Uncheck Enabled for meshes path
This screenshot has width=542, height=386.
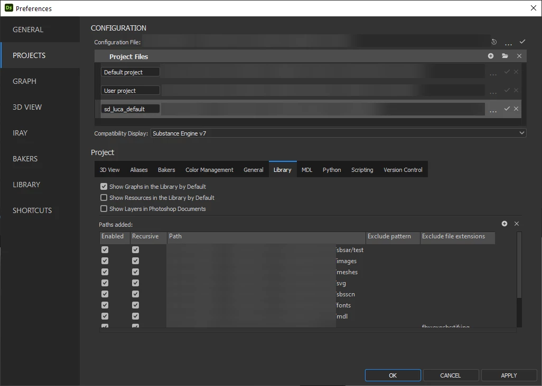105,272
